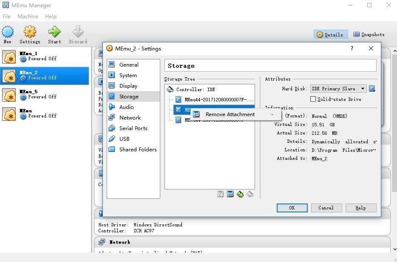Viewport: 397px width, 262px height.
Task: Click the remove attachment icon below Storage Tree
Action: (230, 194)
